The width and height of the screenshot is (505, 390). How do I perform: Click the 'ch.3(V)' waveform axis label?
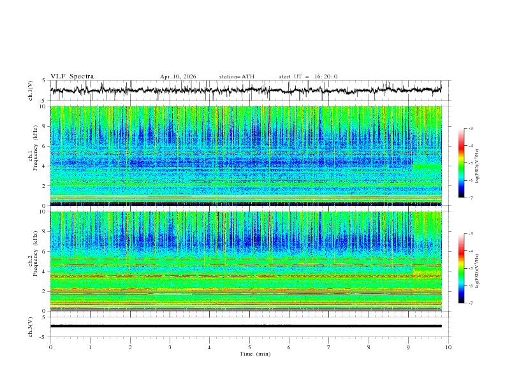(x=31, y=328)
